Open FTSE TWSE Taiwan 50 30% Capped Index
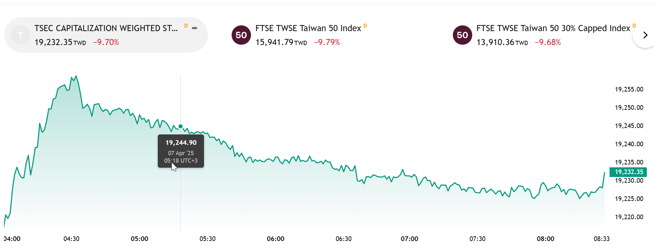Image resolution: width=654 pixels, height=251 pixels. coord(553,28)
